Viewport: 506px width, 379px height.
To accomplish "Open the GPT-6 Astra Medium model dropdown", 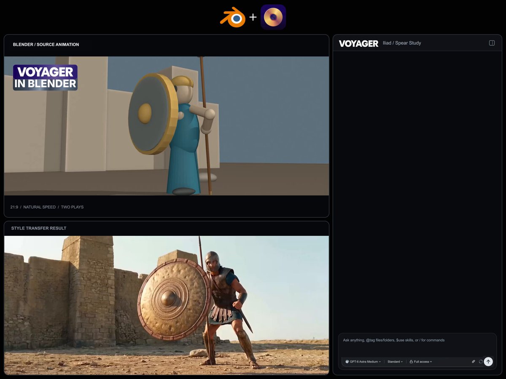I will (x=363, y=362).
